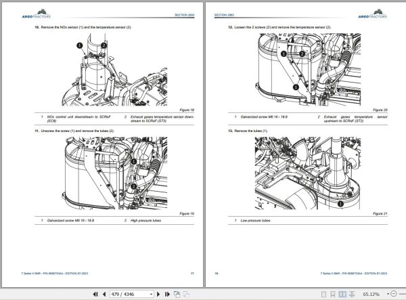This screenshot has width=406, height=300.
Task: Click the next view icon
Action: coord(186,294)
